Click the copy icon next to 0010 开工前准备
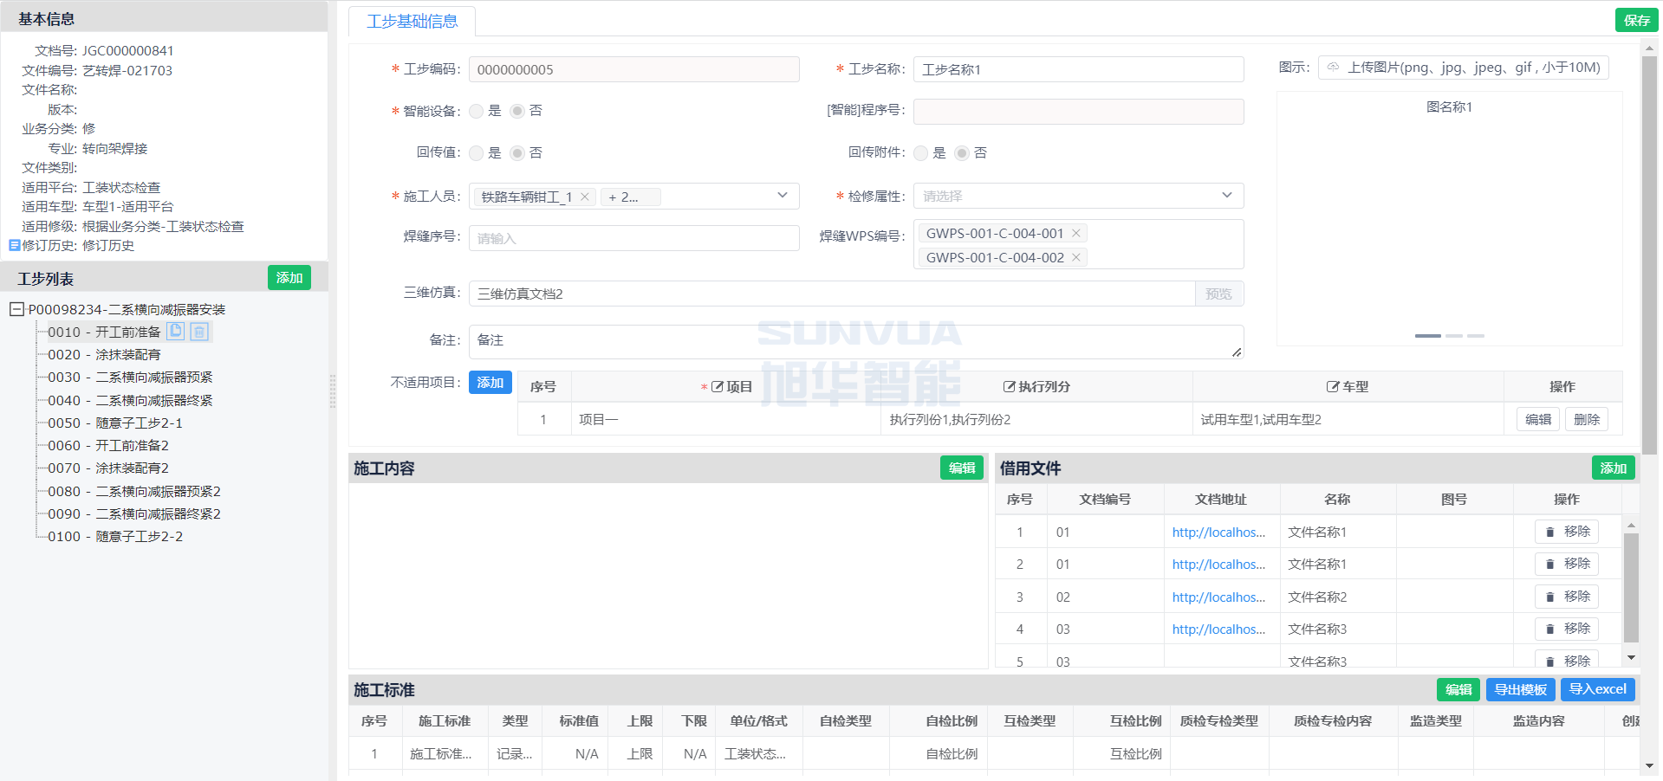Viewport: 1663px width, 781px height. coord(176,331)
